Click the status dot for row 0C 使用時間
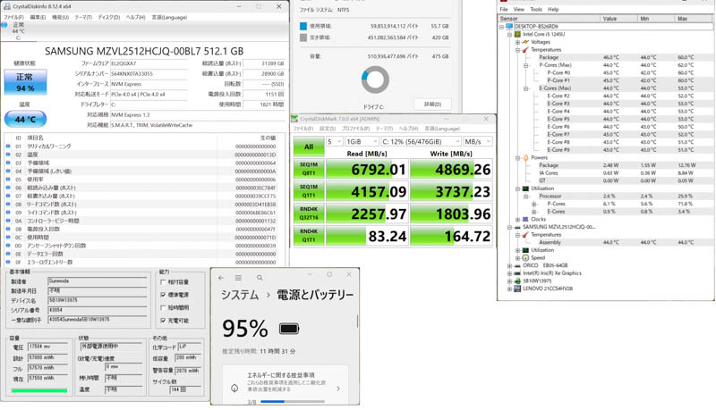Screen dimensions: 716x410 point(8,238)
